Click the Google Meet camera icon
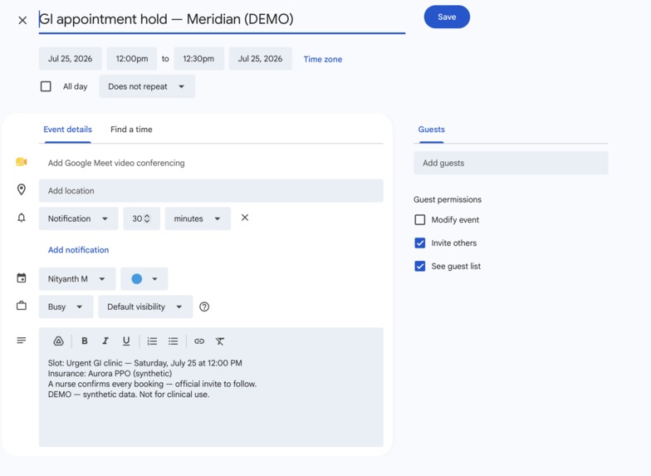This screenshot has height=476, width=651. tap(22, 162)
